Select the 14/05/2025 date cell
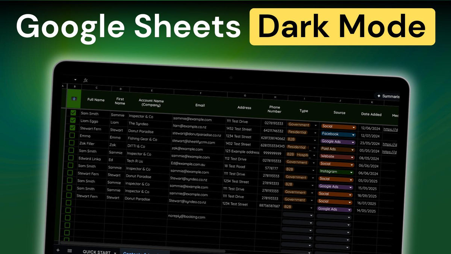Image resolution: width=451 pixels, height=254 pixels. (x=366, y=211)
